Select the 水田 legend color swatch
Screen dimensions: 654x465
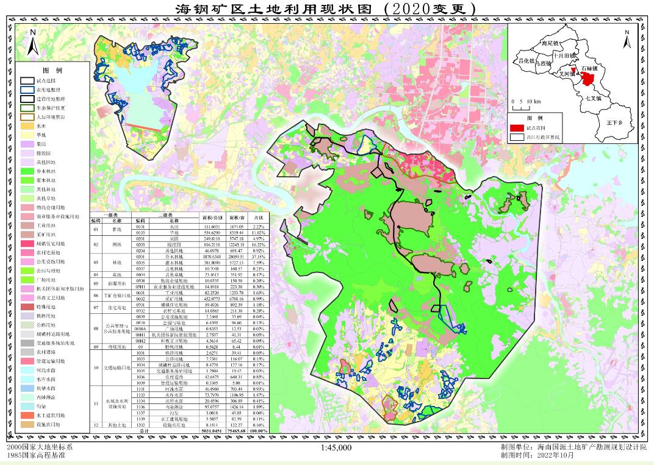pos(27,126)
